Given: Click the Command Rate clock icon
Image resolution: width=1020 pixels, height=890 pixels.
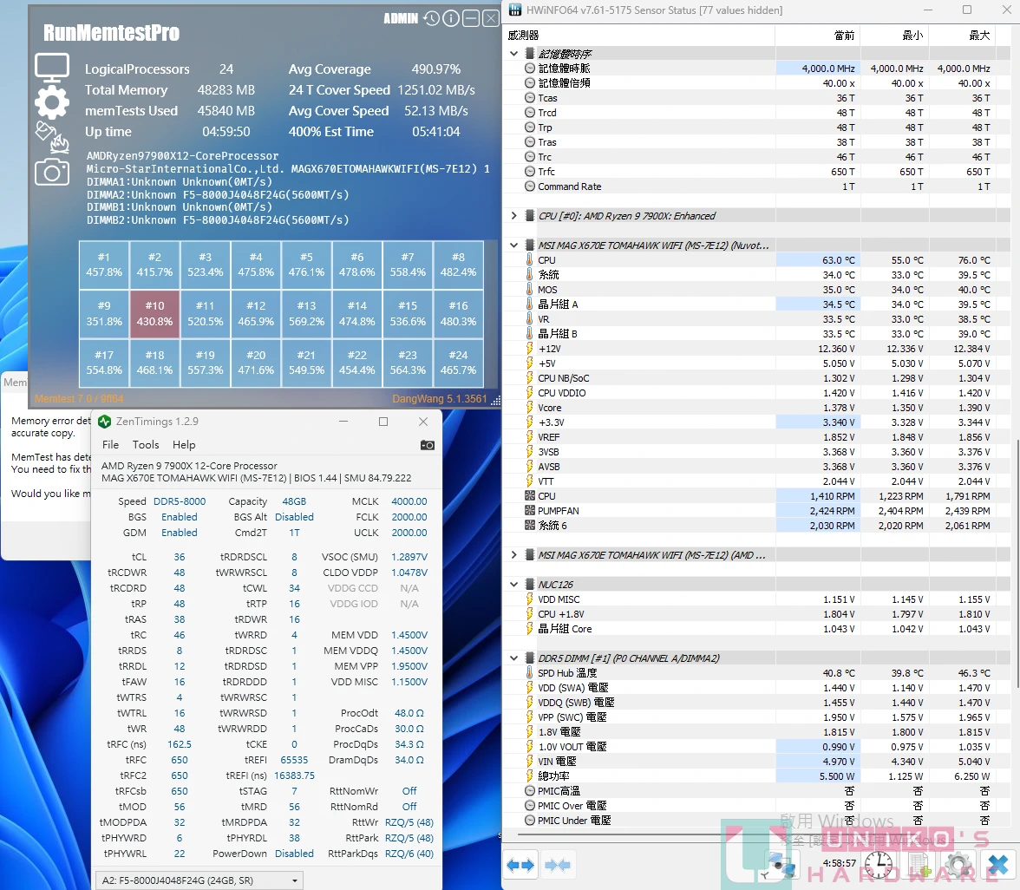Looking at the screenshot, I should pos(529,187).
